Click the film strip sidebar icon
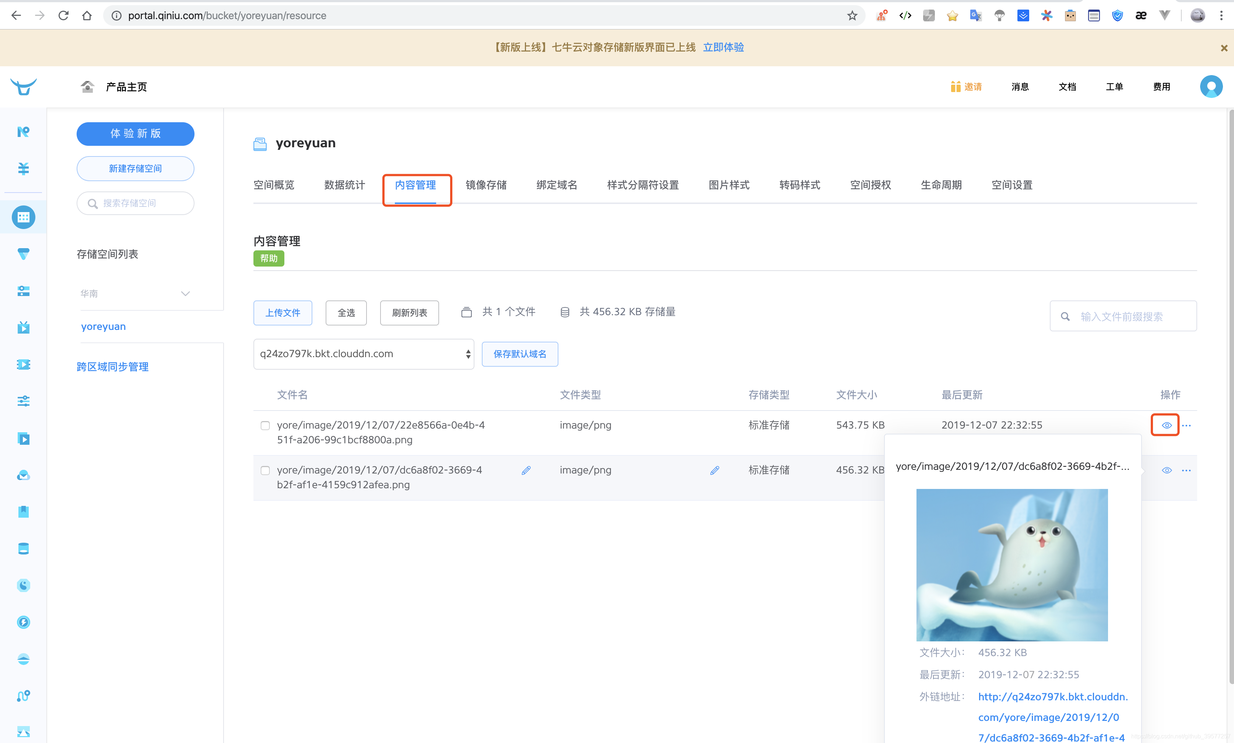The width and height of the screenshot is (1234, 743). [x=24, y=364]
